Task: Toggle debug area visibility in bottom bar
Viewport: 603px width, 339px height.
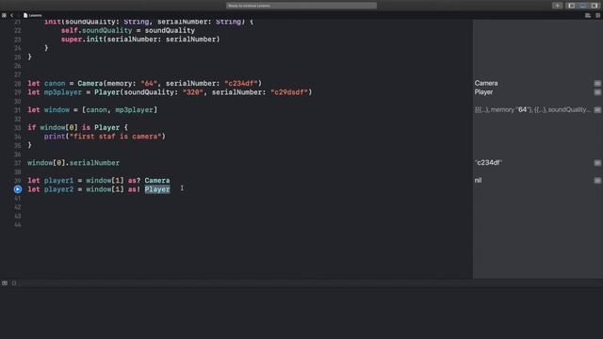Action: (5, 282)
